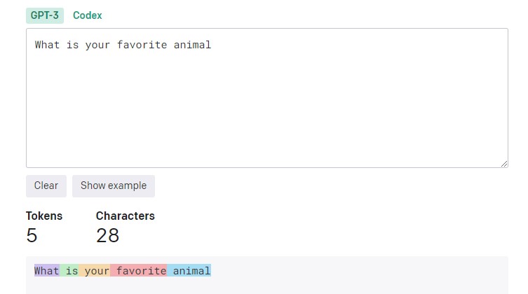
Task: Switch to the Codex tab
Action: tap(88, 15)
